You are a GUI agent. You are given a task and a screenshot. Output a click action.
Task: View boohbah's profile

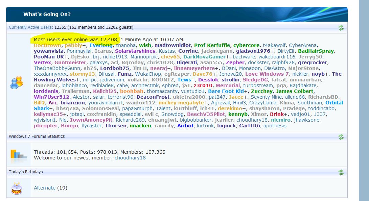pyautogui.click(x=132, y=91)
